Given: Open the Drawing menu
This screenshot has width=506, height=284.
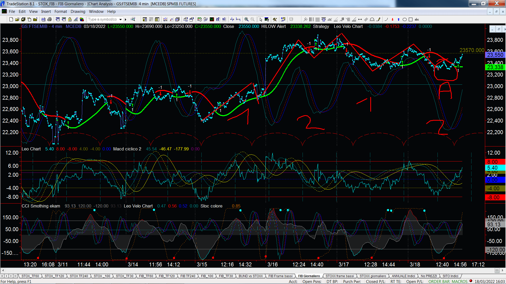Looking at the screenshot, I should click(x=78, y=12).
